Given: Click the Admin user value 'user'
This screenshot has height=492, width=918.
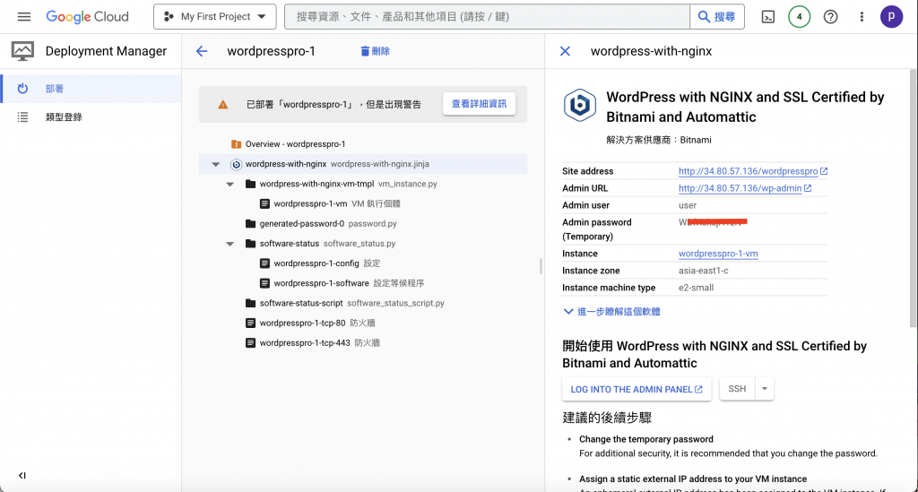Looking at the screenshot, I should 688,205.
